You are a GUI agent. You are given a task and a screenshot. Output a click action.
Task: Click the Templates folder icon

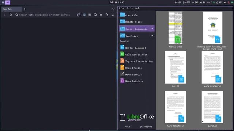point(122,36)
